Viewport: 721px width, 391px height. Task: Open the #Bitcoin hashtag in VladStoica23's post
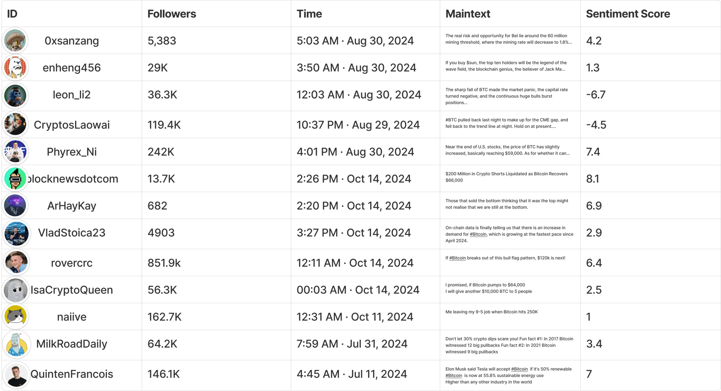pyautogui.click(x=478, y=235)
